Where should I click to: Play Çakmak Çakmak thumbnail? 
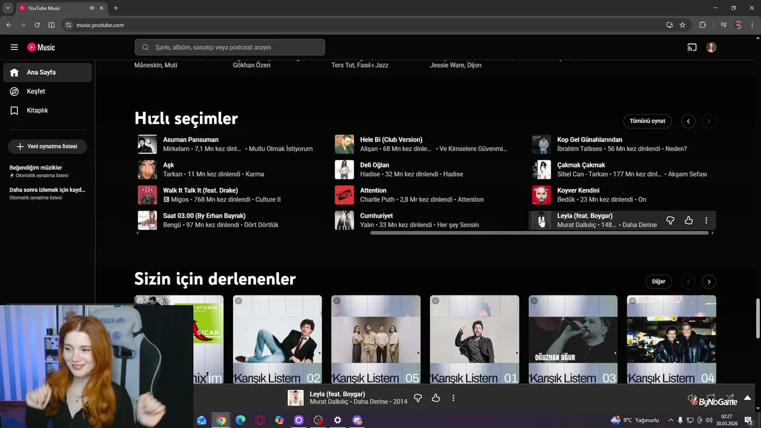pos(541,169)
